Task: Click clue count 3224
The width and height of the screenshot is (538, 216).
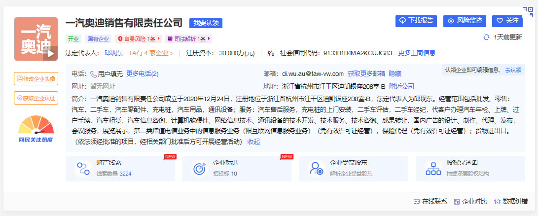Action: tap(125, 174)
